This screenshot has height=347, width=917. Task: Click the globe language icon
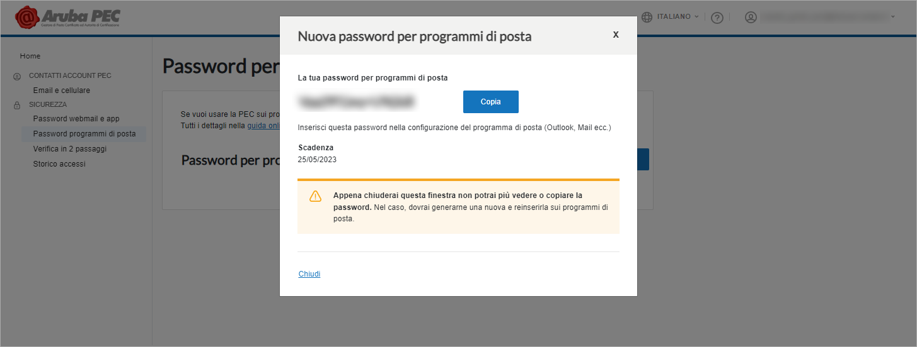[647, 17]
